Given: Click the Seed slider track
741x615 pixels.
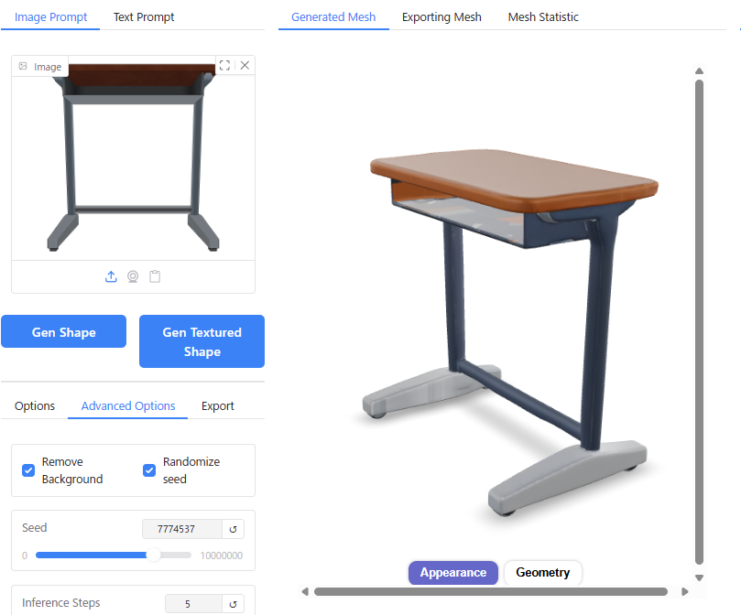Looking at the screenshot, I should pos(114,555).
